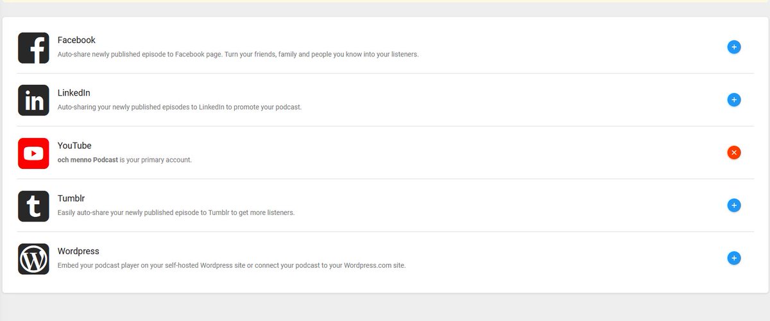
Task: Remove YouTube connection with red X button
Action: click(x=734, y=152)
